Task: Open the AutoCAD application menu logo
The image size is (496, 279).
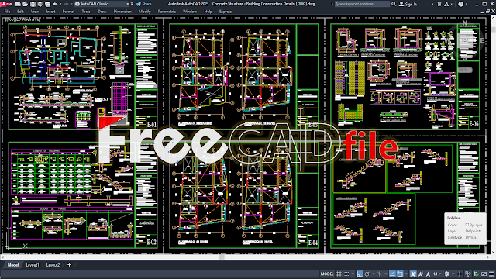Action: click(6, 4)
